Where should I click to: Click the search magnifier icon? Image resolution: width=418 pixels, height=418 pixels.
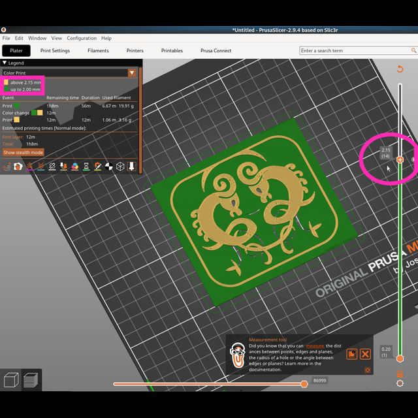[x=413, y=50]
